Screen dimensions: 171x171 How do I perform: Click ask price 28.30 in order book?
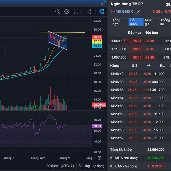point(150,41)
